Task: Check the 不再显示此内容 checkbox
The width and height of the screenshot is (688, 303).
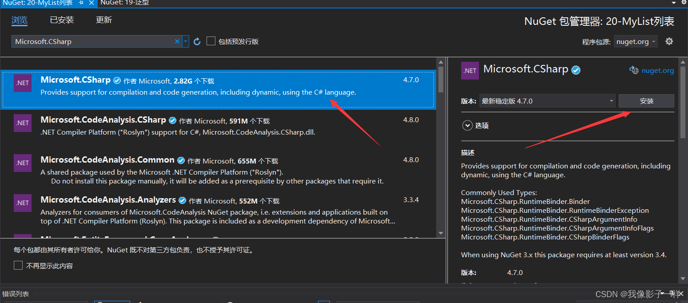Action: point(18,265)
